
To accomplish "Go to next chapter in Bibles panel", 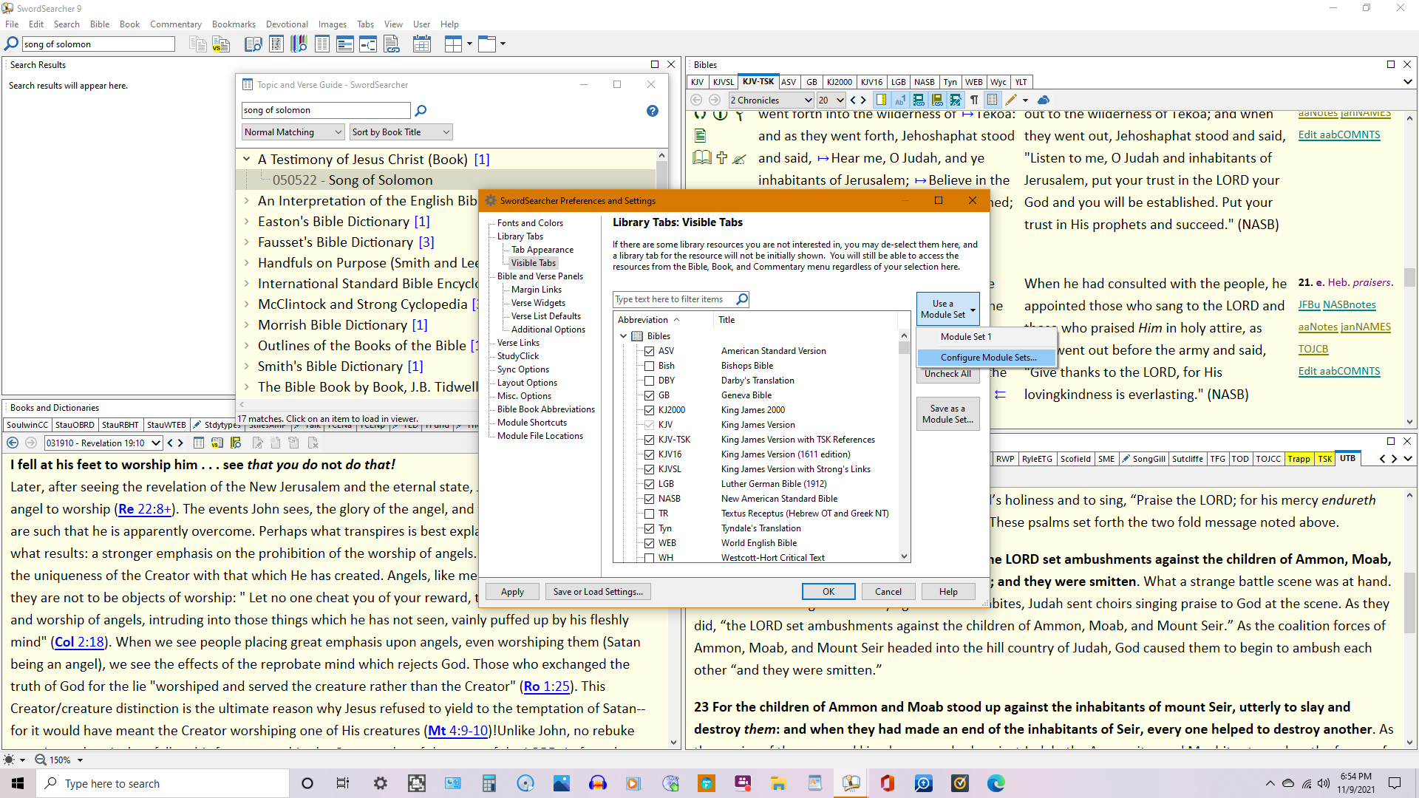I will pos(863,100).
